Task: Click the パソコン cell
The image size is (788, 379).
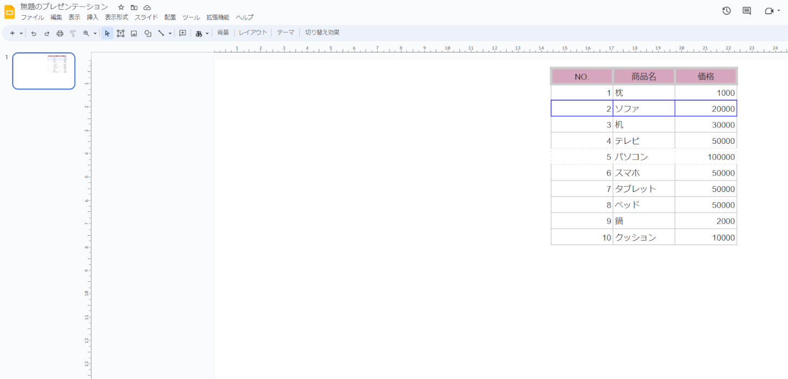Action: click(x=644, y=157)
